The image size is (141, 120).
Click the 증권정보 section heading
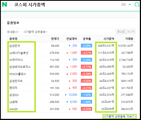point(13,23)
